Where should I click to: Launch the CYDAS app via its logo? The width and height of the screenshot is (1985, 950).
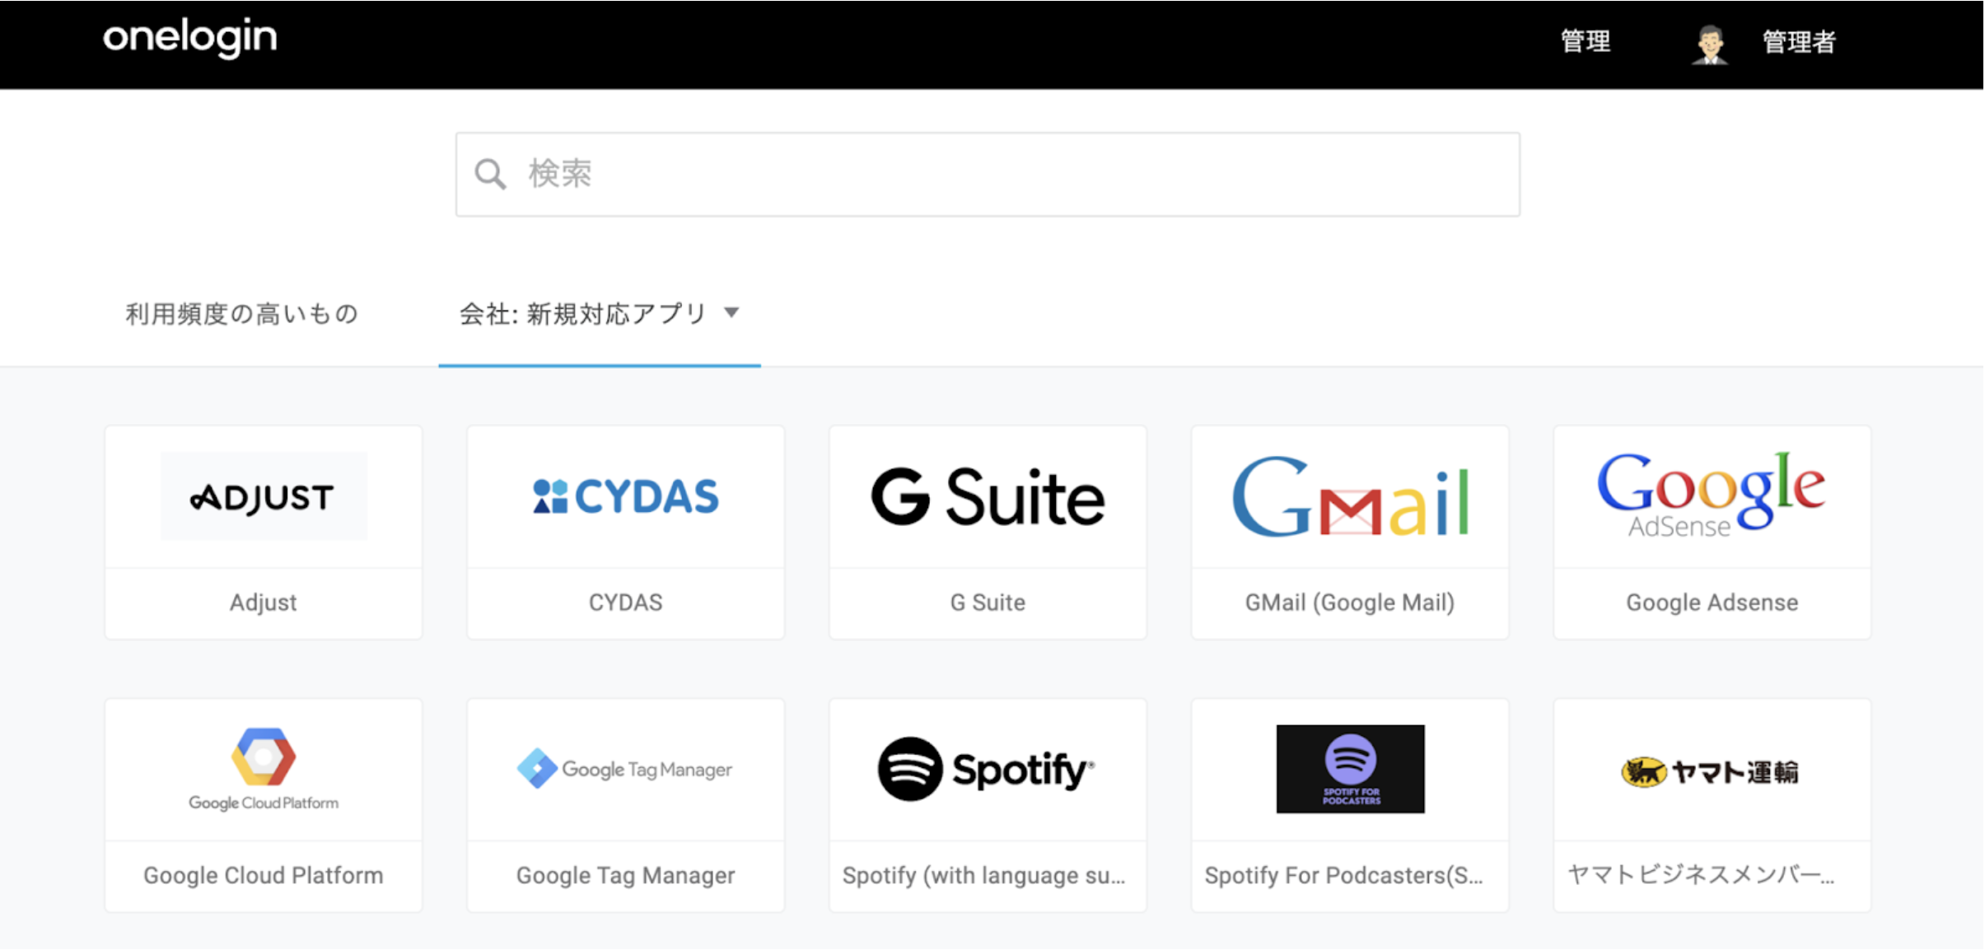coord(626,496)
